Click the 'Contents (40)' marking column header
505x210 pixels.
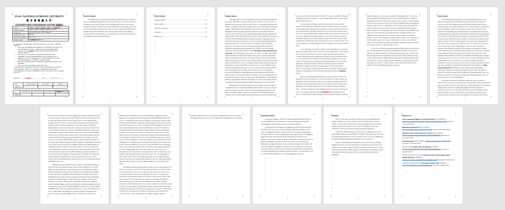[x=26, y=91]
